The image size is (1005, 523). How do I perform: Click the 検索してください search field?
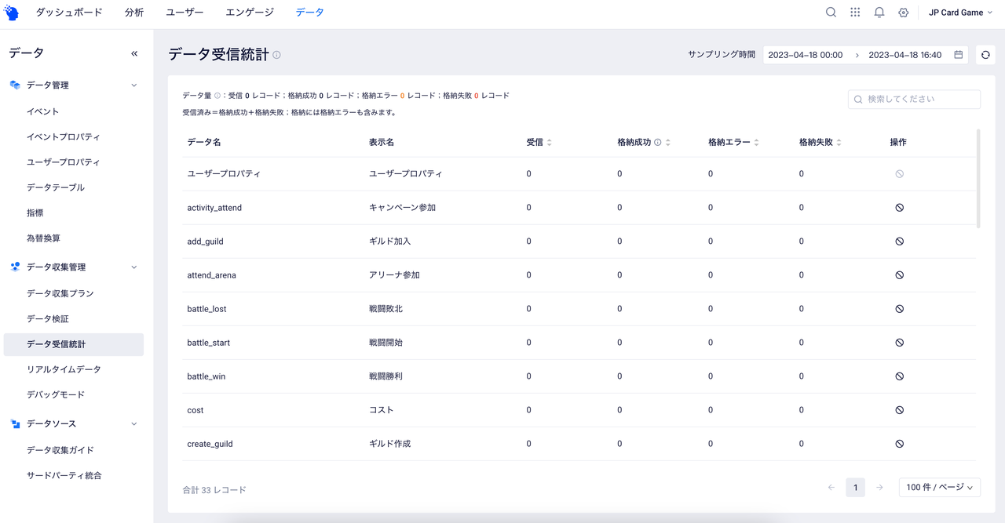click(914, 100)
